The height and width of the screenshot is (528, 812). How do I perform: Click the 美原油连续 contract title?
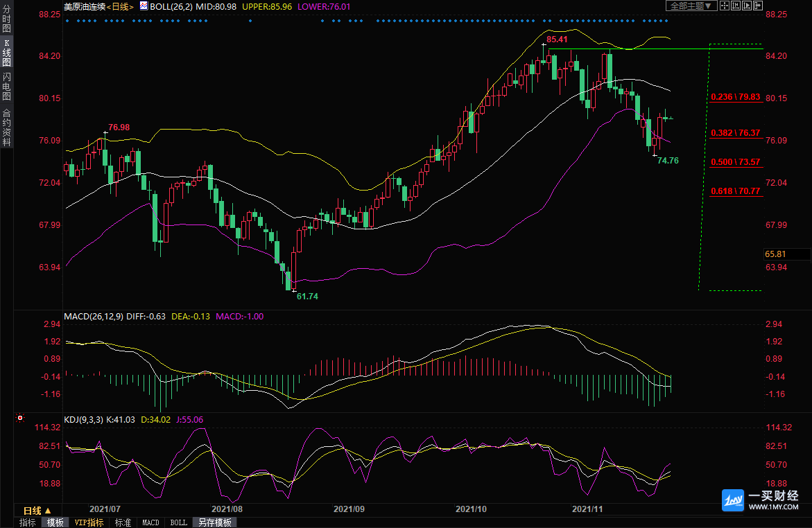coord(85,7)
